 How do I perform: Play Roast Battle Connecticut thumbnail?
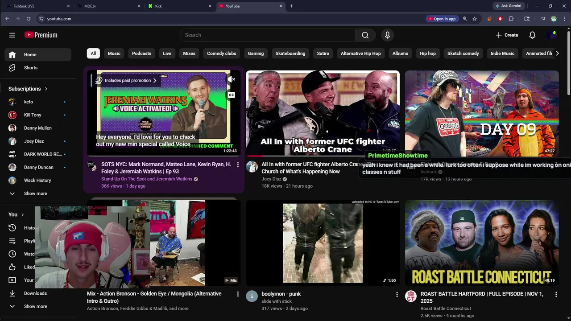(x=482, y=243)
